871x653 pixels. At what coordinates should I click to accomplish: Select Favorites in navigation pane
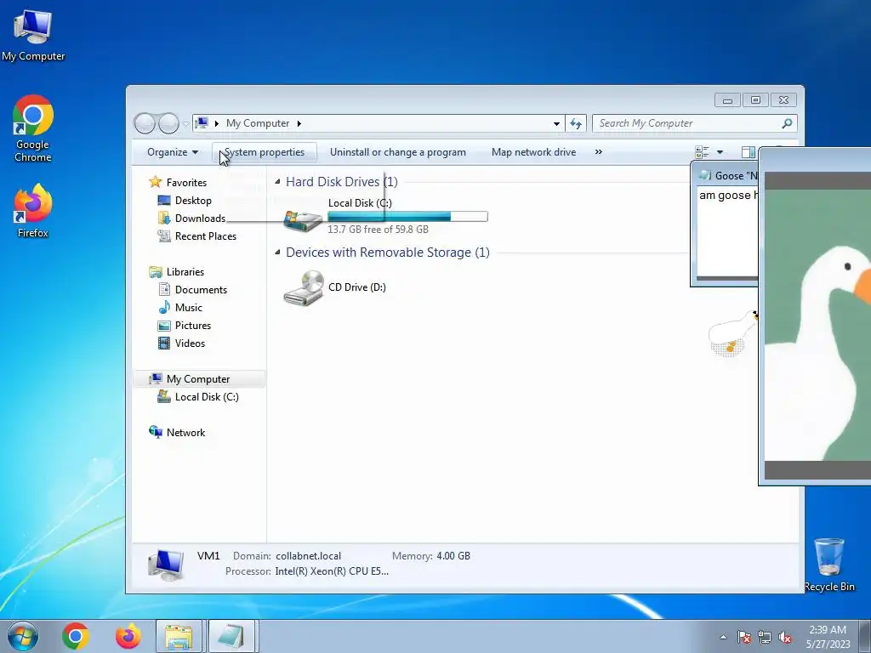pos(179,182)
